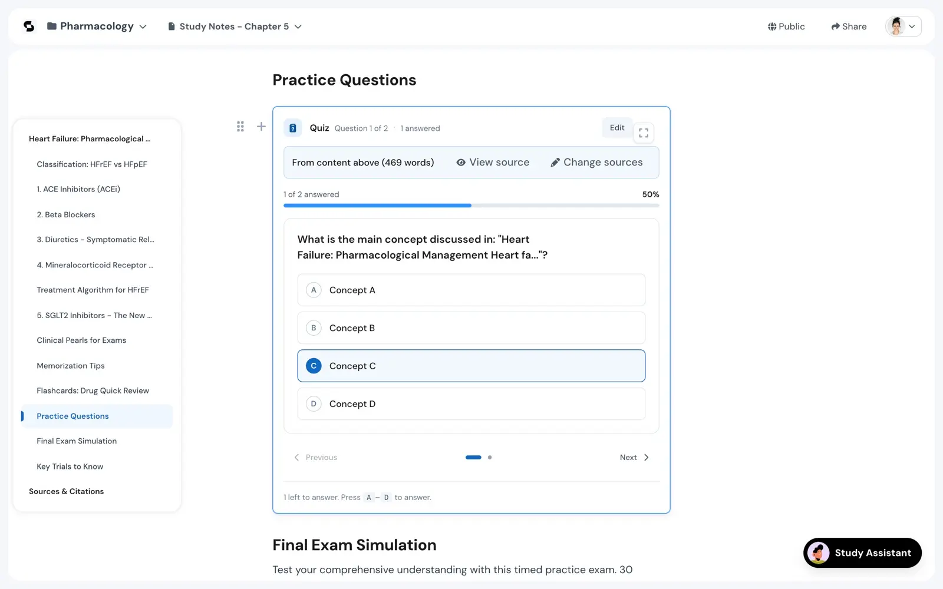The width and height of the screenshot is (943, 589).
Task: Go to the previous quiz question
Action: [x=316, y=458]
